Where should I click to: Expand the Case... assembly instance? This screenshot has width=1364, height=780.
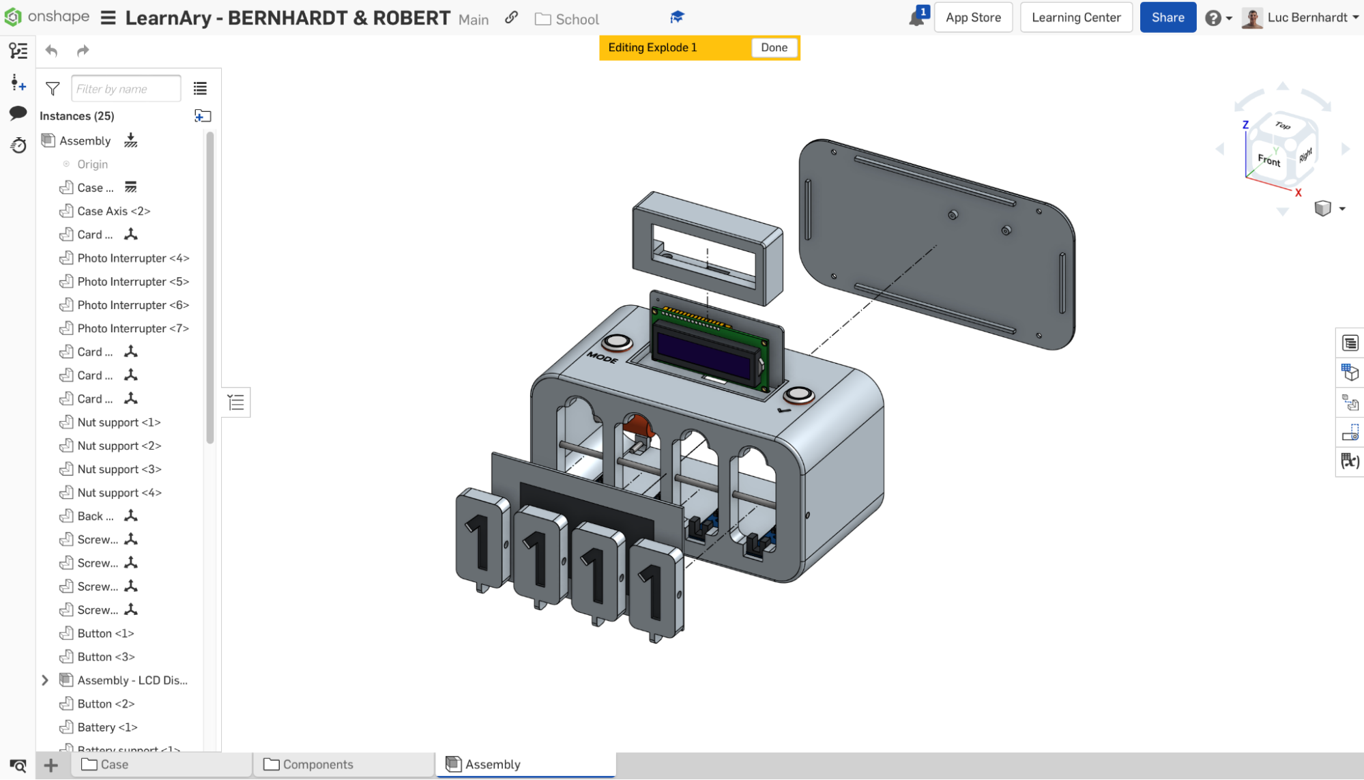click(x=44, y=187)
